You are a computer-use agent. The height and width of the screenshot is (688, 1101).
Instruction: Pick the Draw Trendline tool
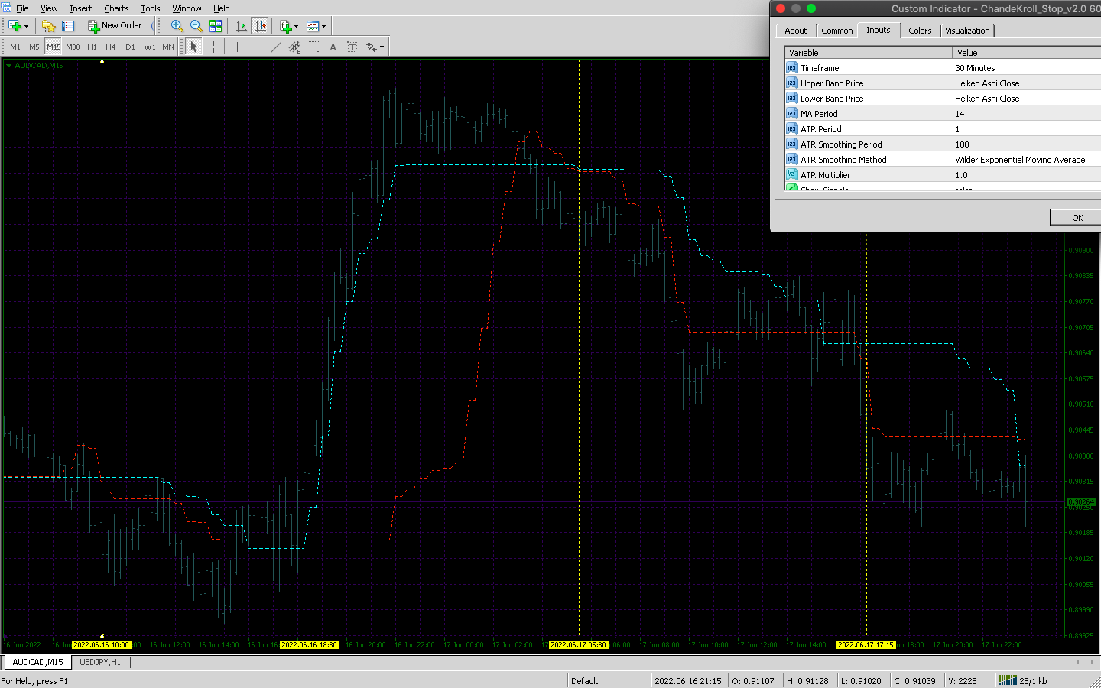(x=275, y=47)
